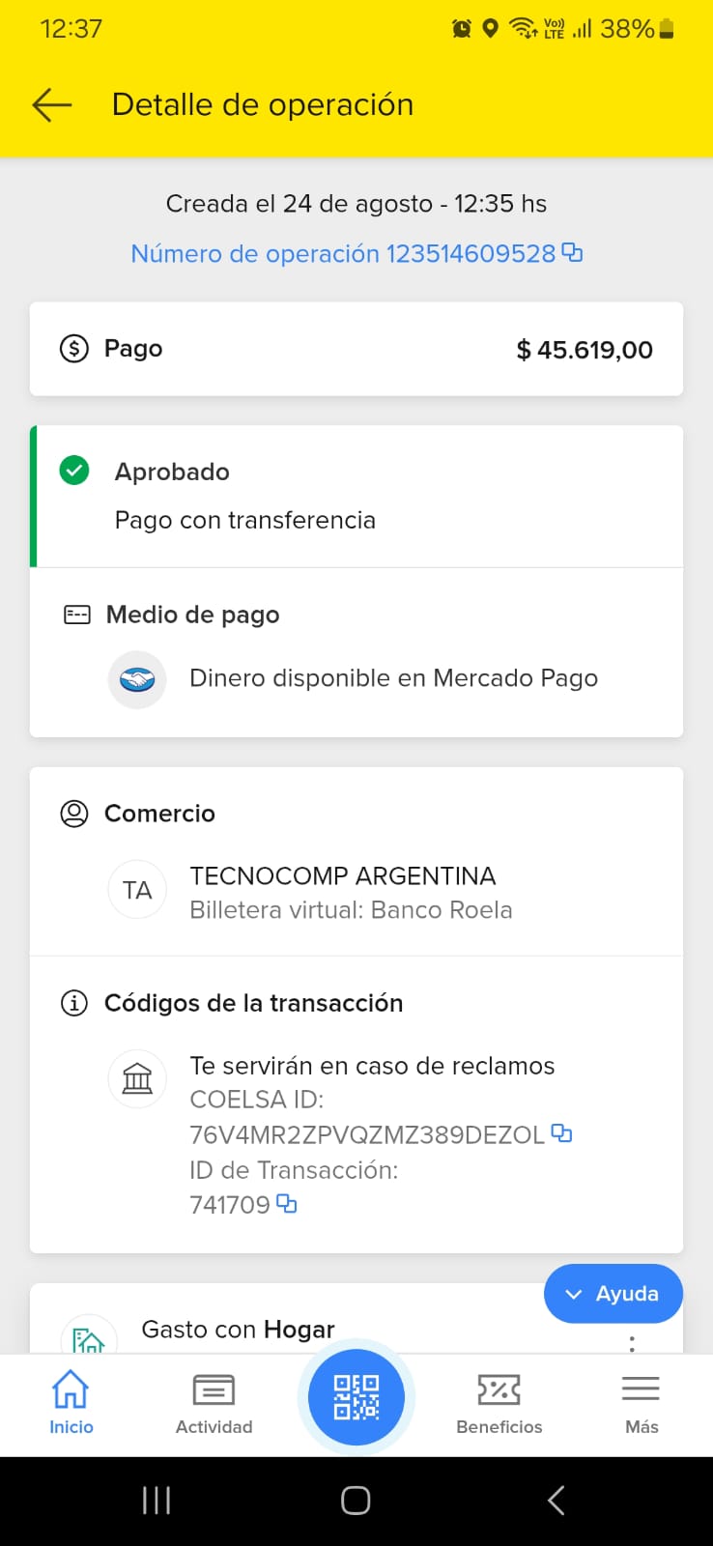
Task: Open the QR scanner button
Action: (356, 1397)
